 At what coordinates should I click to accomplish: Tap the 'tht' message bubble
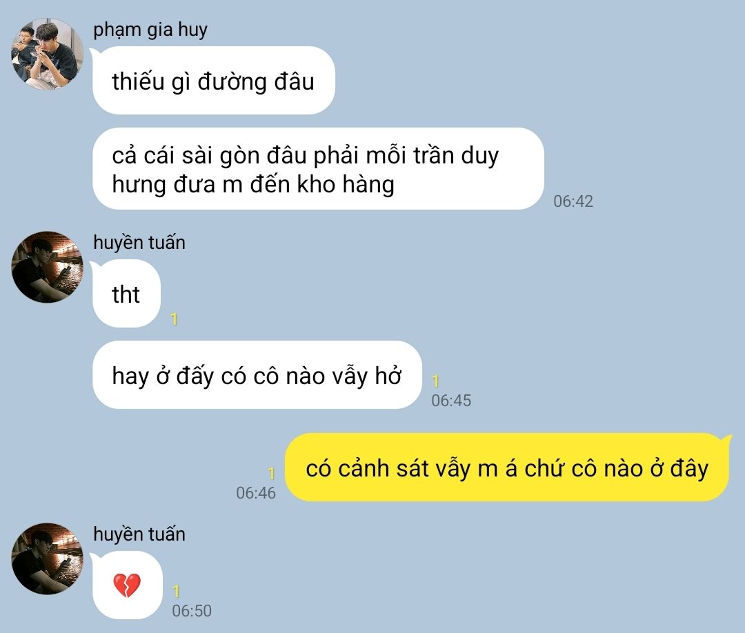coord(126,294)
